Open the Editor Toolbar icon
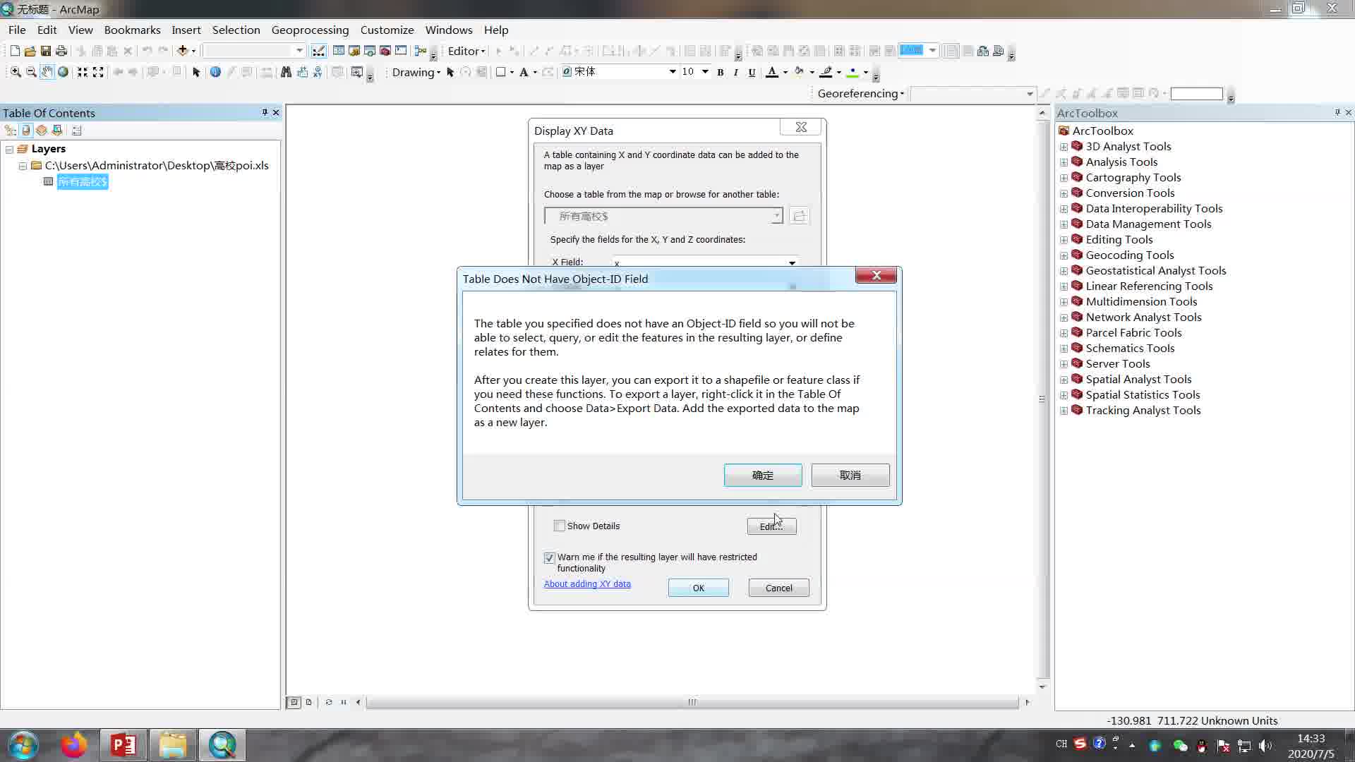Screen dimensions: 1355x762 319,51
